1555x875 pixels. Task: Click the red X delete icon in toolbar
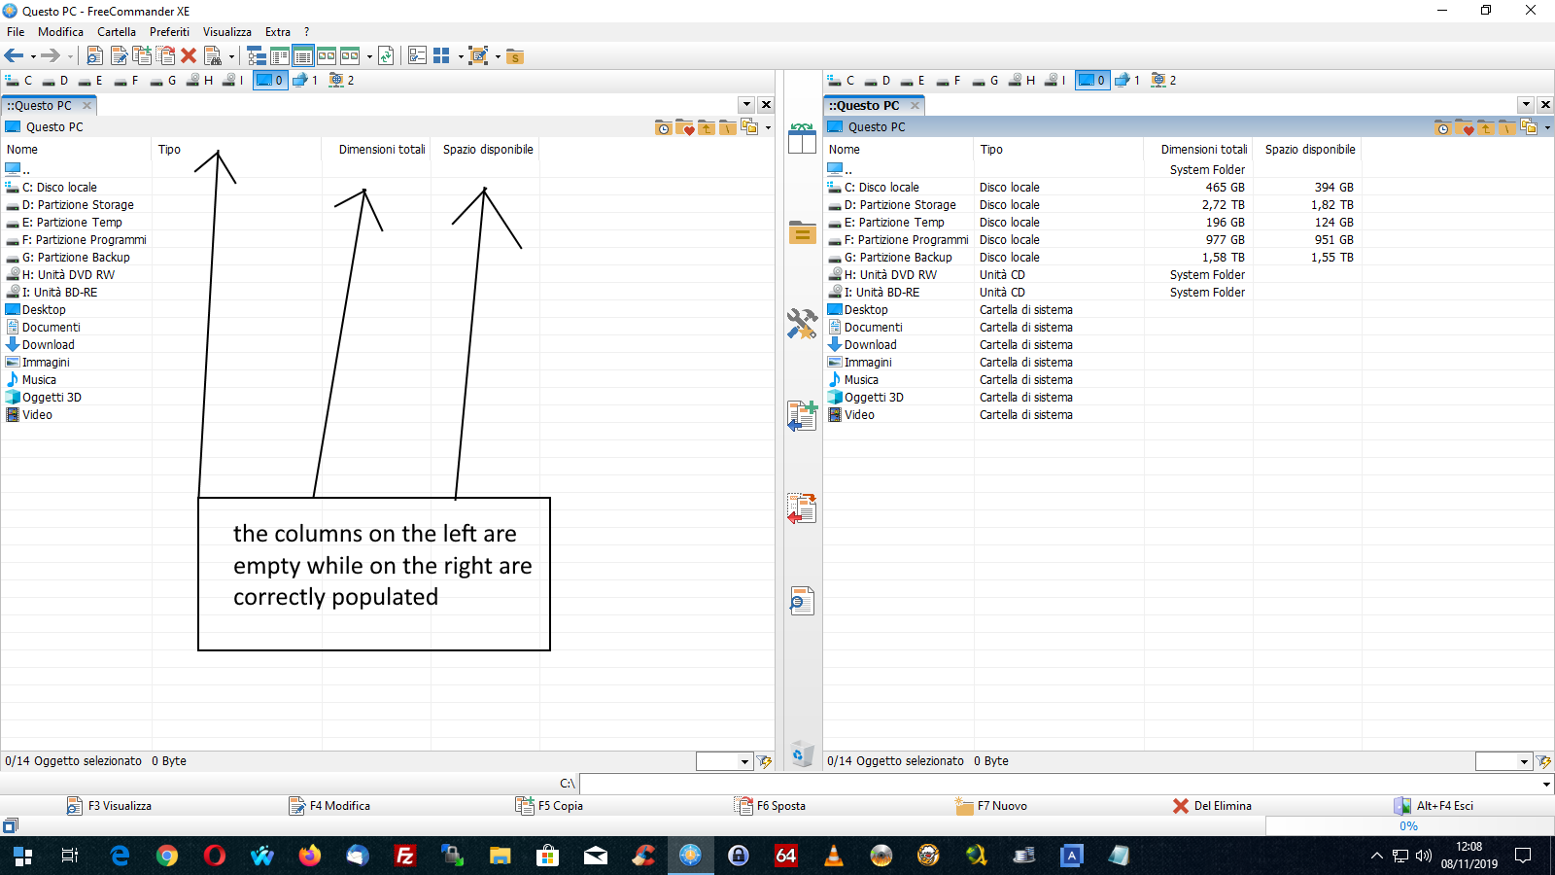(x=189, y=56)
